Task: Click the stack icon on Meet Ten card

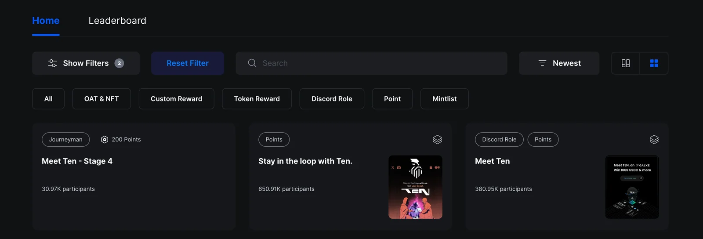Action: [x=654, y=140]
